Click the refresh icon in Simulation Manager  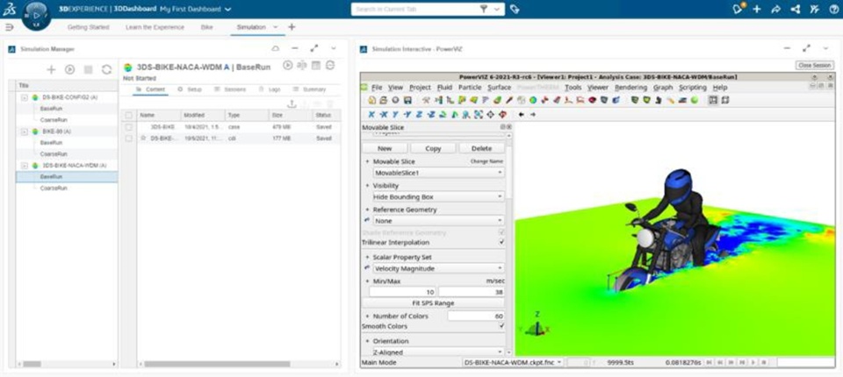pos(106,69)
